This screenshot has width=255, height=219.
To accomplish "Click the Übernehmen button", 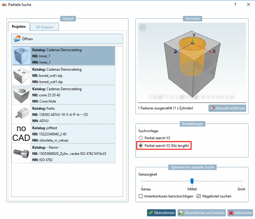I will pos(161,213).
